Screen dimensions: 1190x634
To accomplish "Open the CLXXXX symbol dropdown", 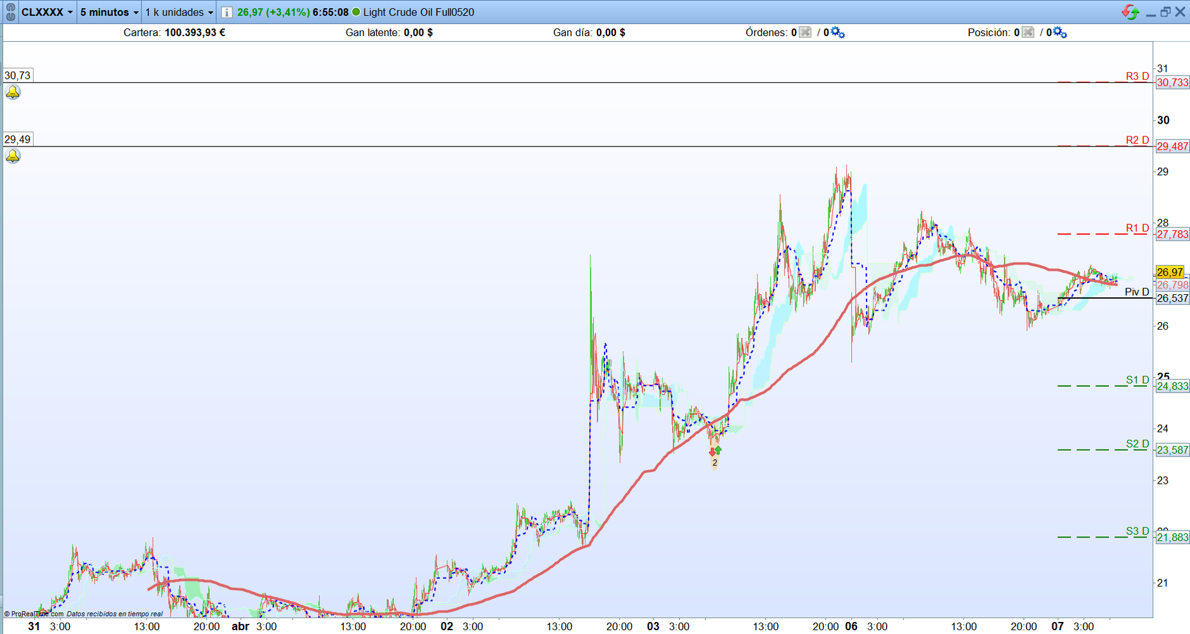I will coord(48,12).
